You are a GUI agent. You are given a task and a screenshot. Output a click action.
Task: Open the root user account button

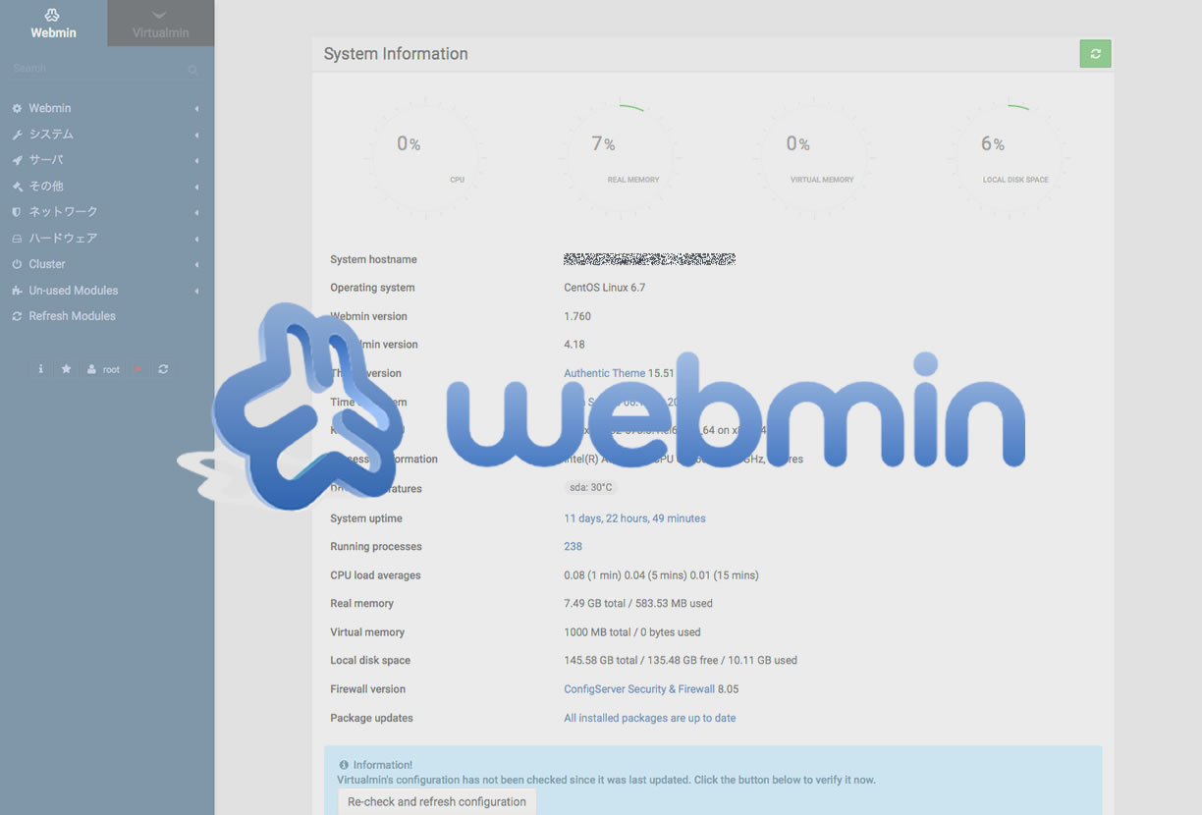[103, 369]
